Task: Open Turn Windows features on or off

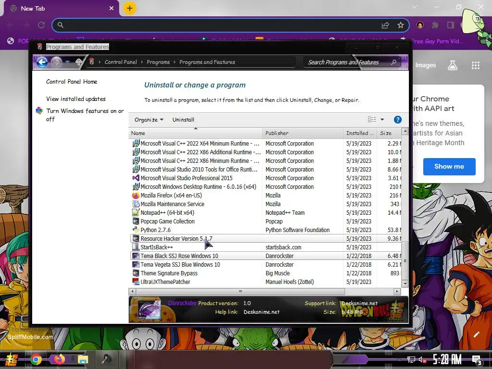Action: (85, 115)
